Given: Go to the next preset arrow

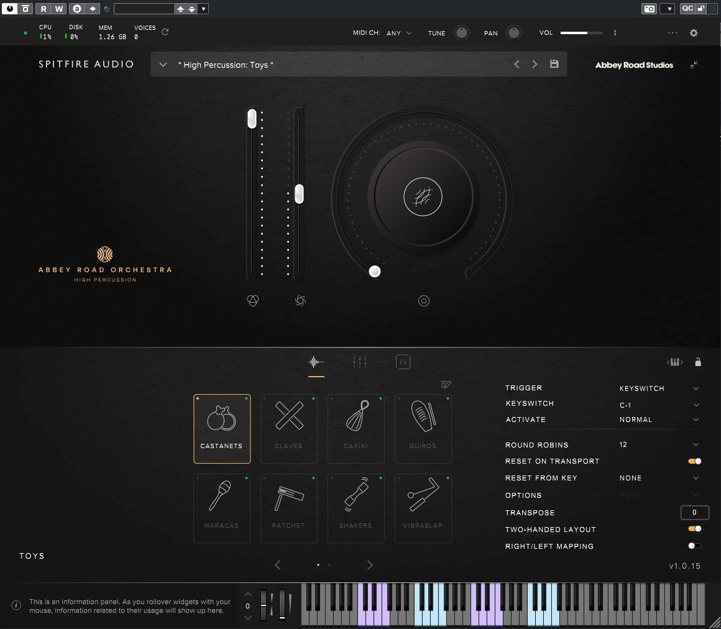Looking at the screenshot, I should 535,64.
